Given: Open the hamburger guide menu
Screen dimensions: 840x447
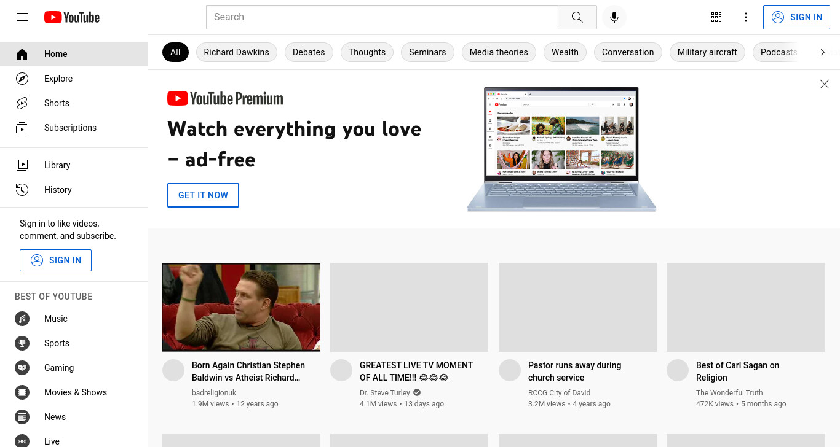Looking at the screenshot, I should click(22, 17).
